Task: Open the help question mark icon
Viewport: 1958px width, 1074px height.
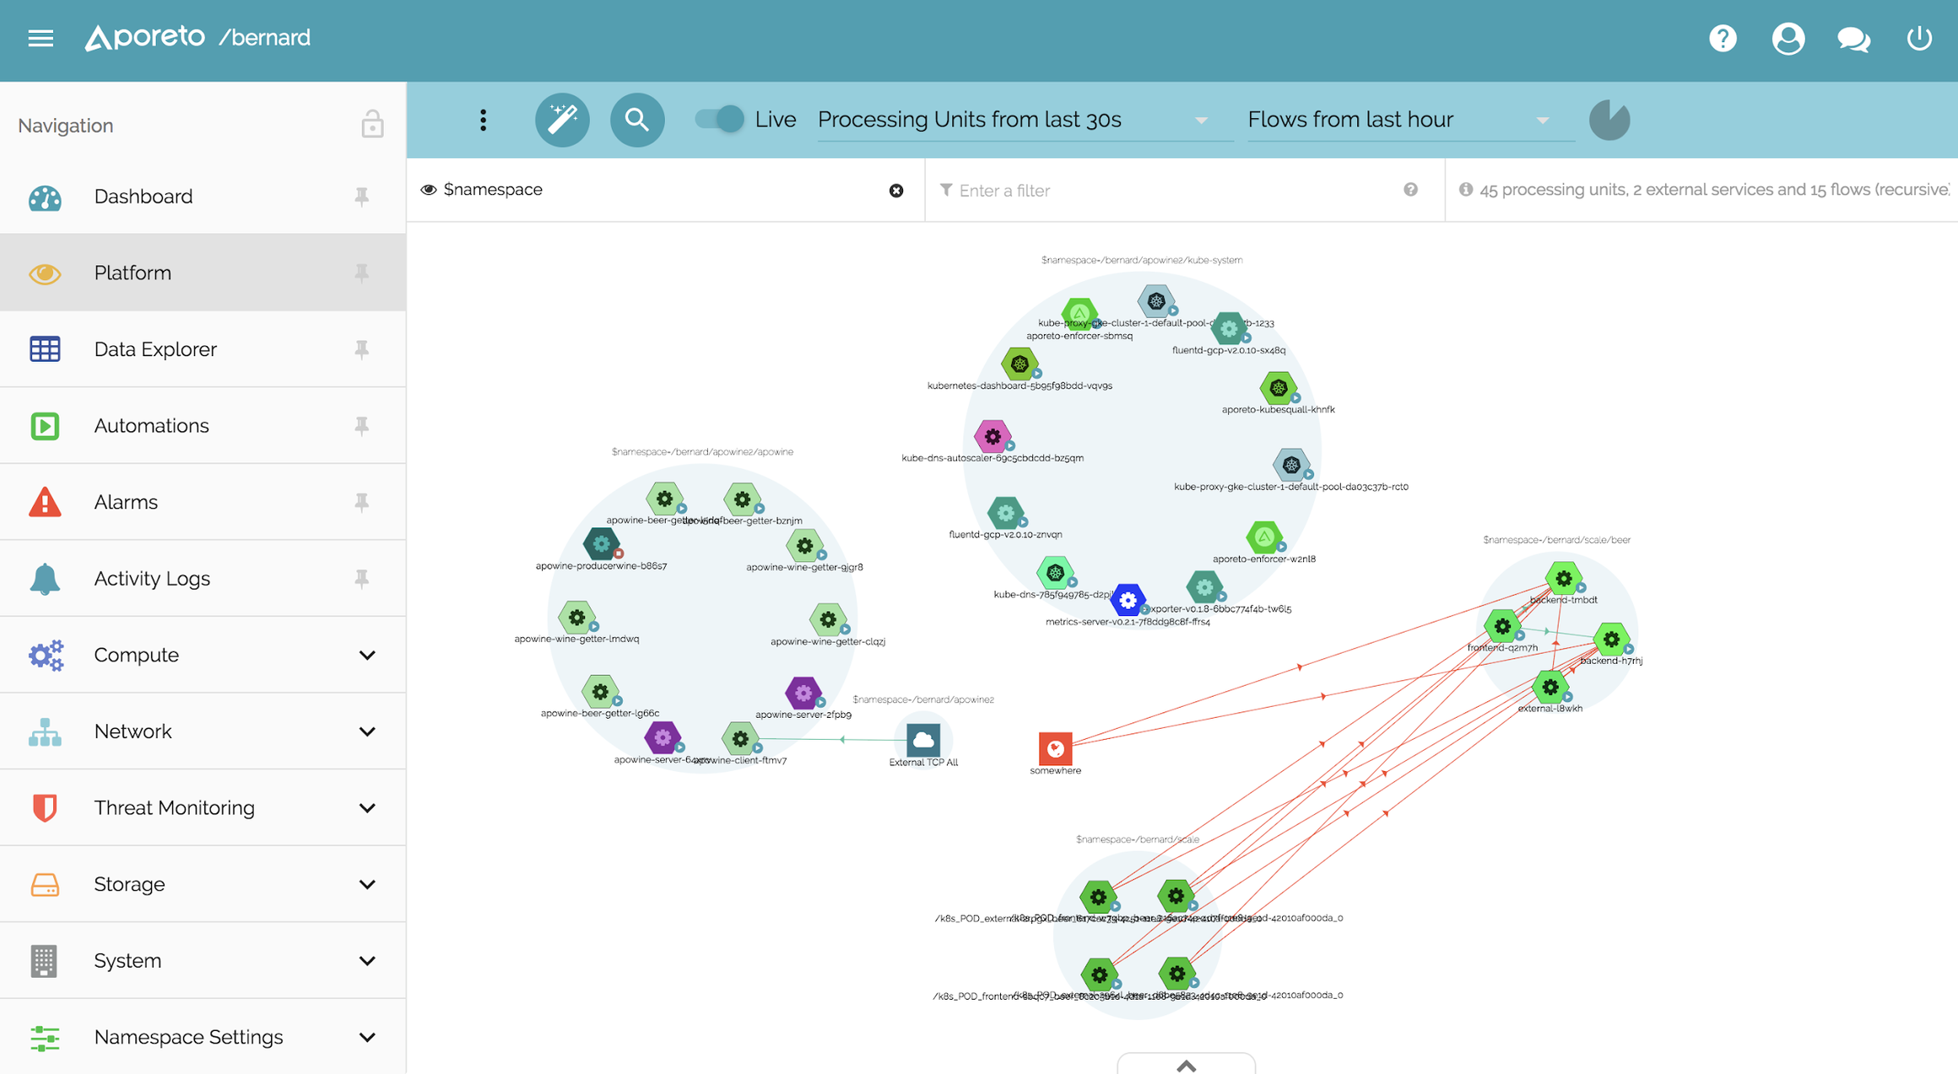Action: coord(1723,38)
